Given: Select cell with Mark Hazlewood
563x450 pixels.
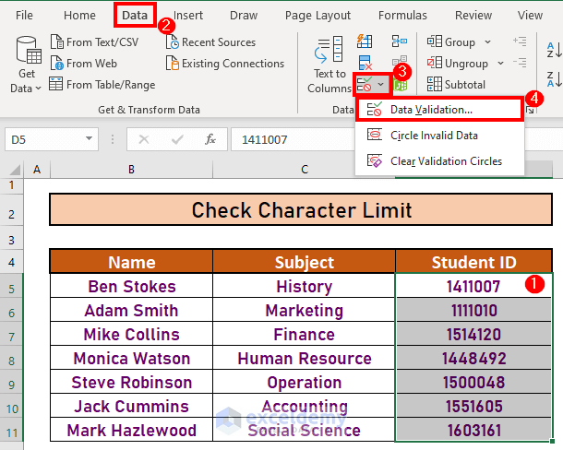Looking at the screenshot, I should click(131, 431).
